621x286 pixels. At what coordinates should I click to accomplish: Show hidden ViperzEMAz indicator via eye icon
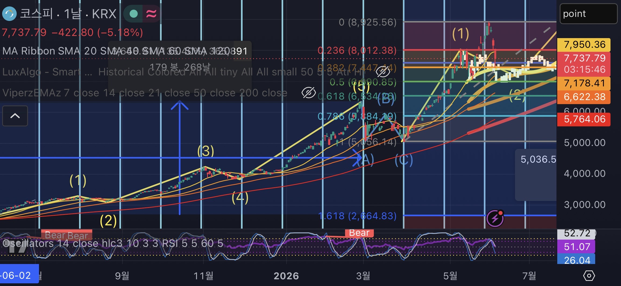point(308,93)
